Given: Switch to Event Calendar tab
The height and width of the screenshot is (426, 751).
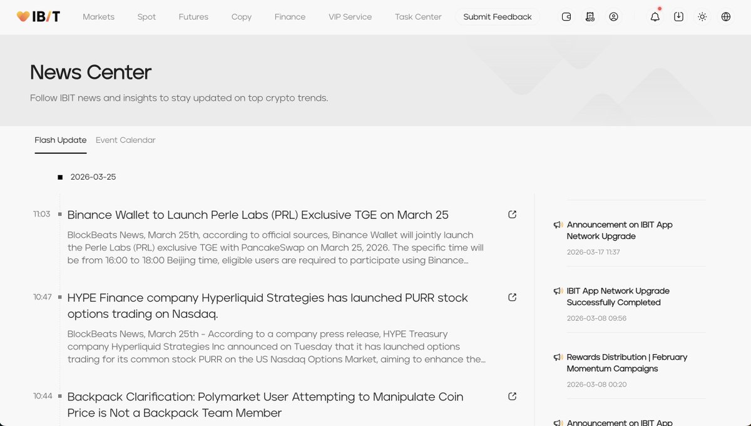Looking at the screenshot, I should [126, 140].
